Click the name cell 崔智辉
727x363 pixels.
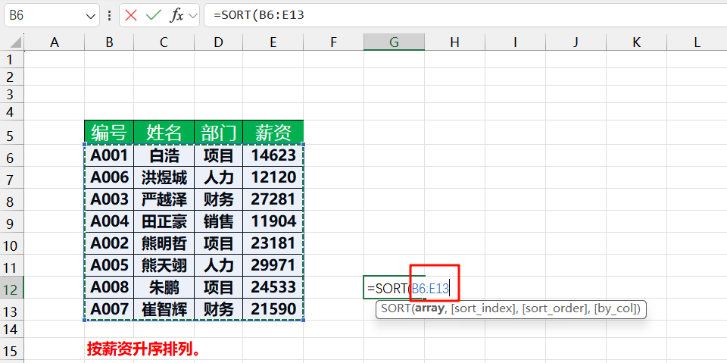[164, 308]
